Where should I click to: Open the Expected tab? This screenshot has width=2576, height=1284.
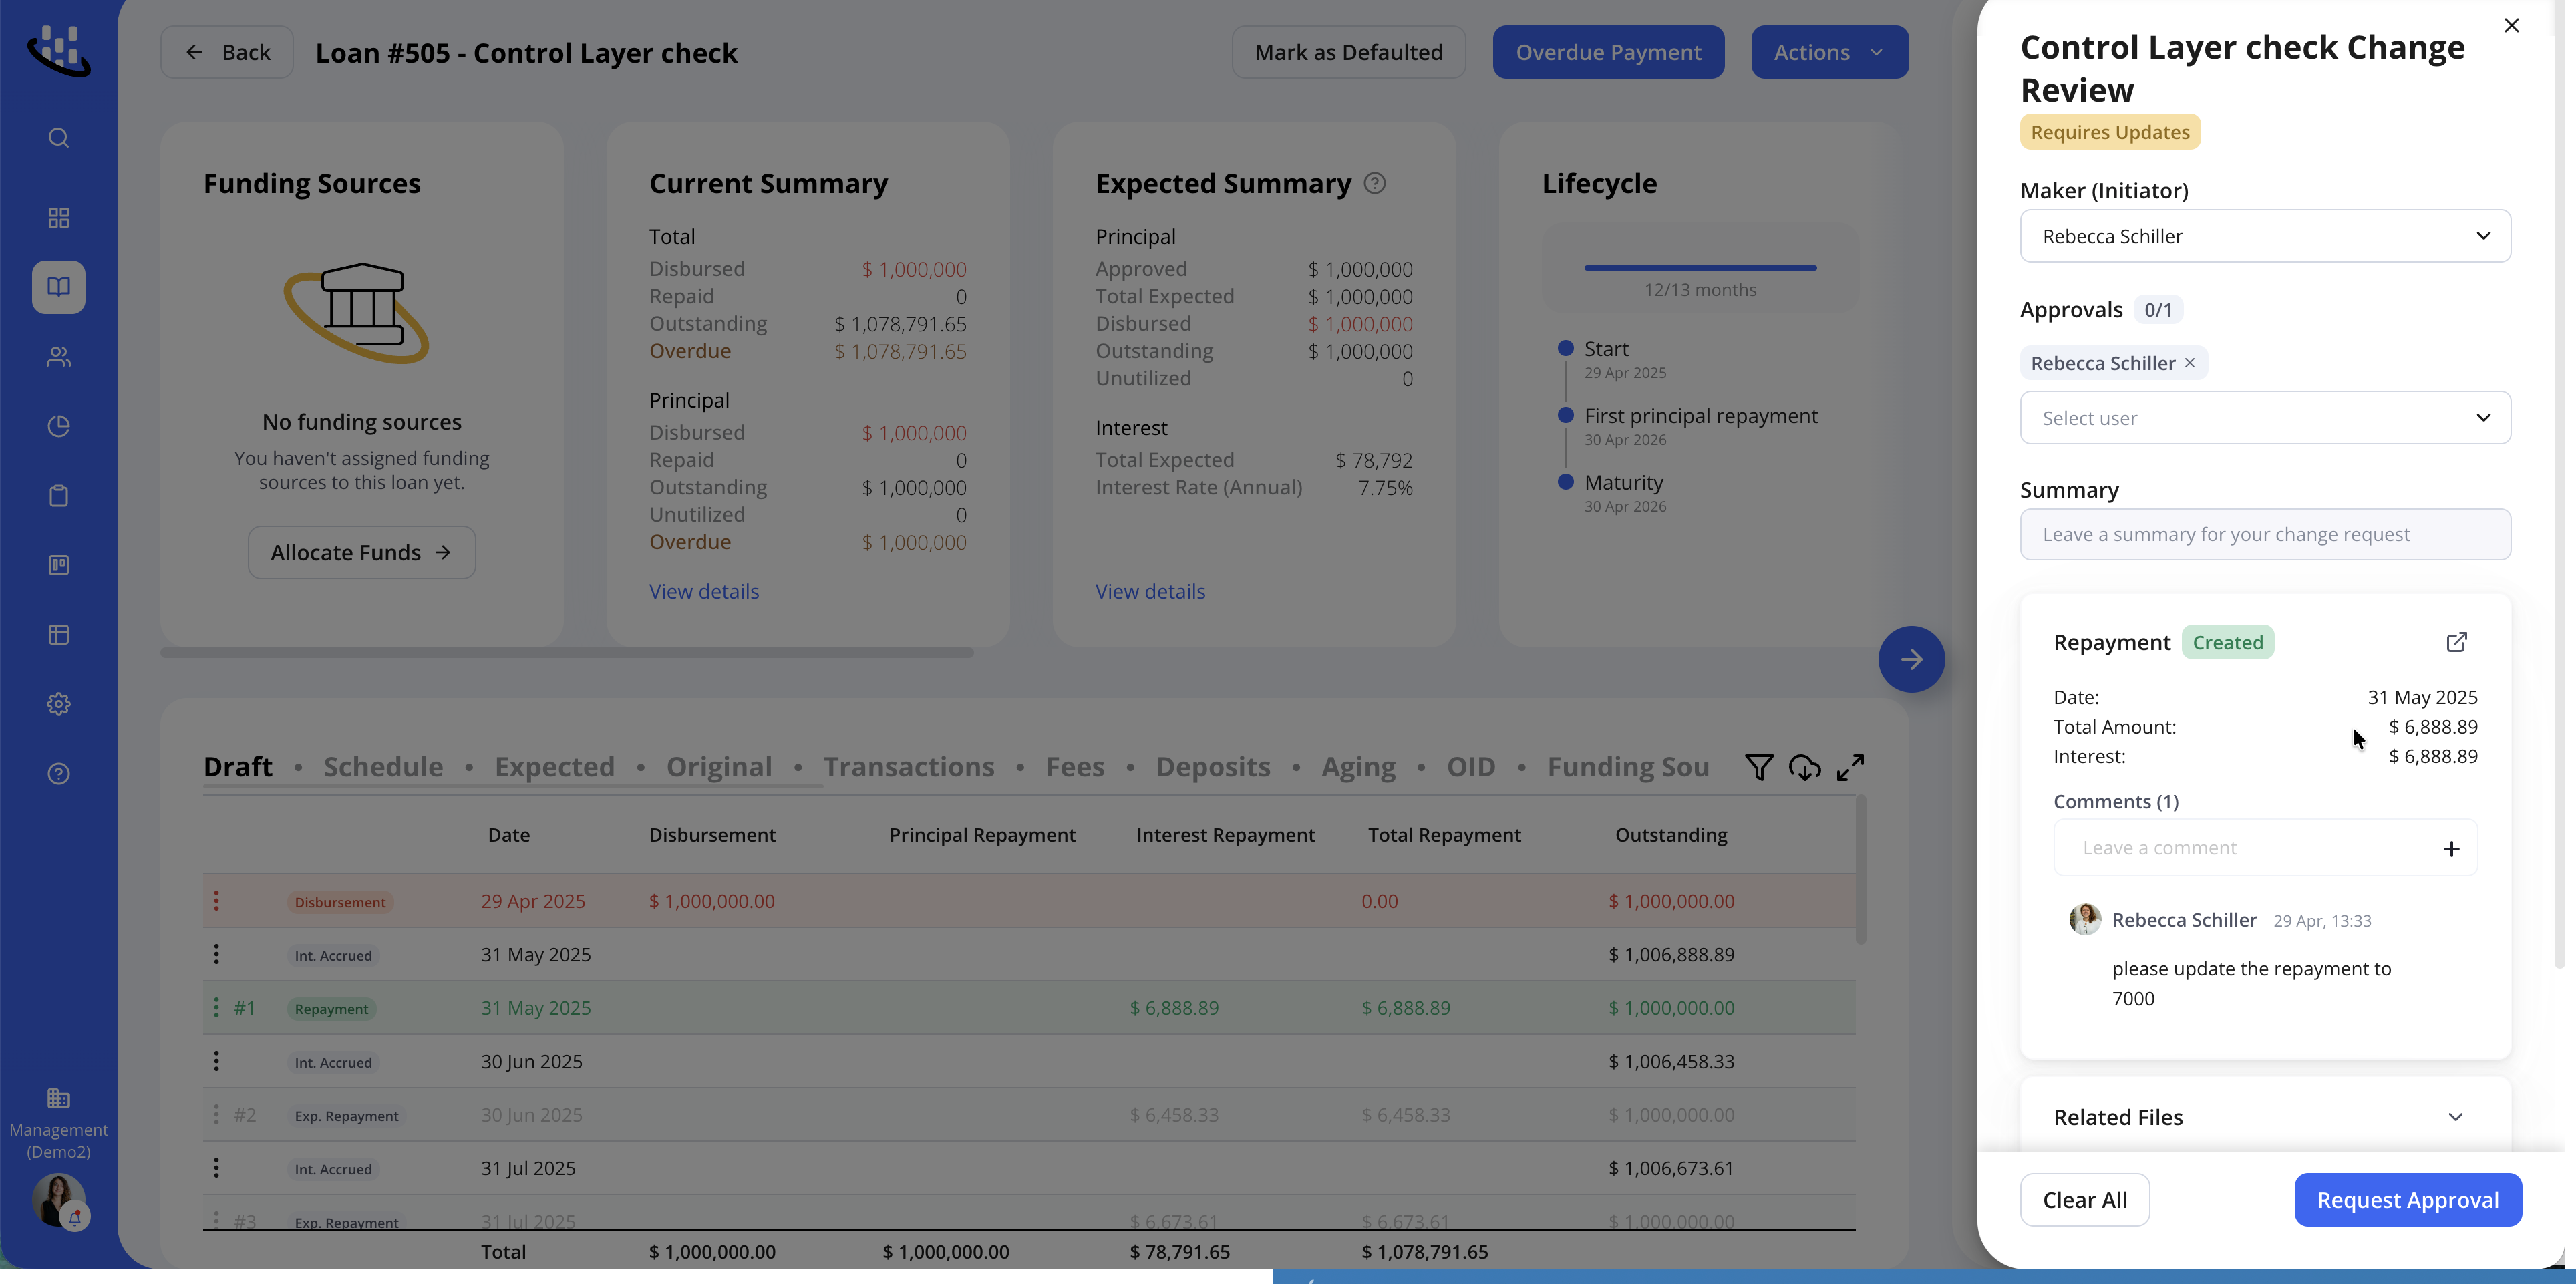click(x=554, y=767)
